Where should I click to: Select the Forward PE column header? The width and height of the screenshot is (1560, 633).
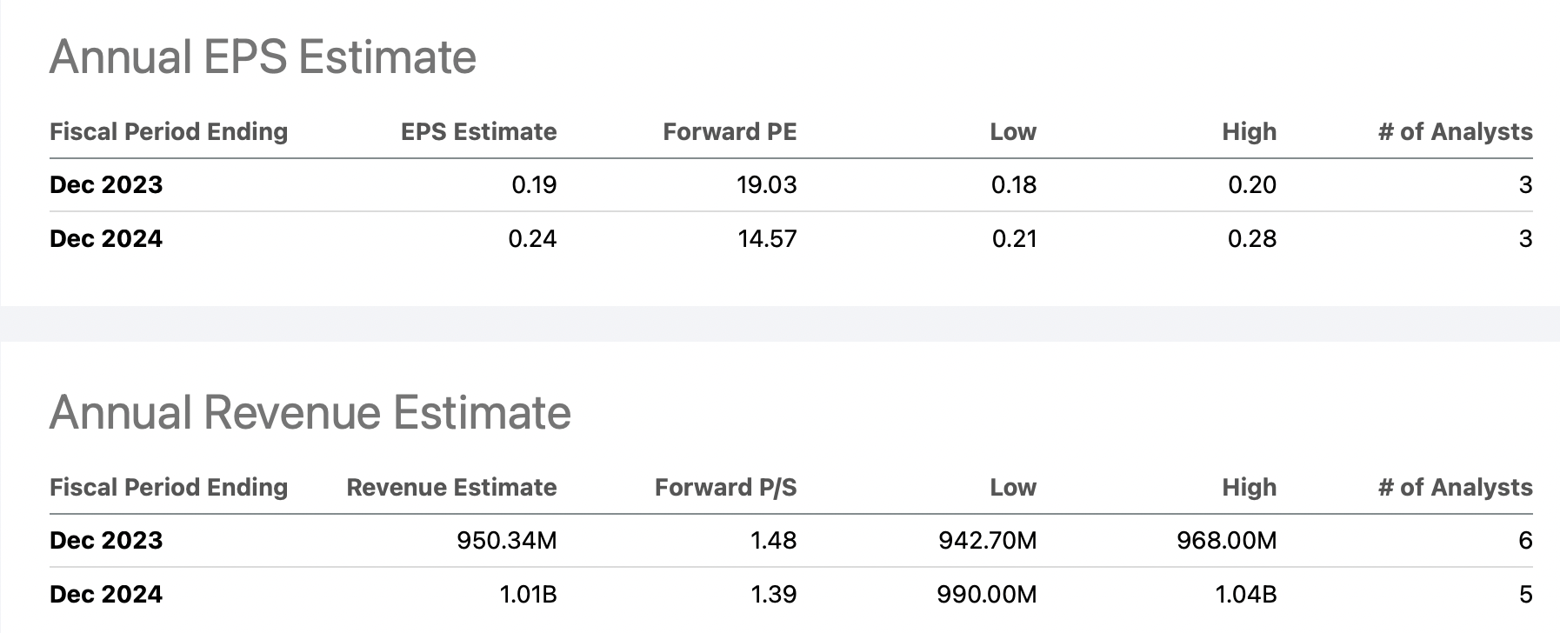click(x=730, y=131)
